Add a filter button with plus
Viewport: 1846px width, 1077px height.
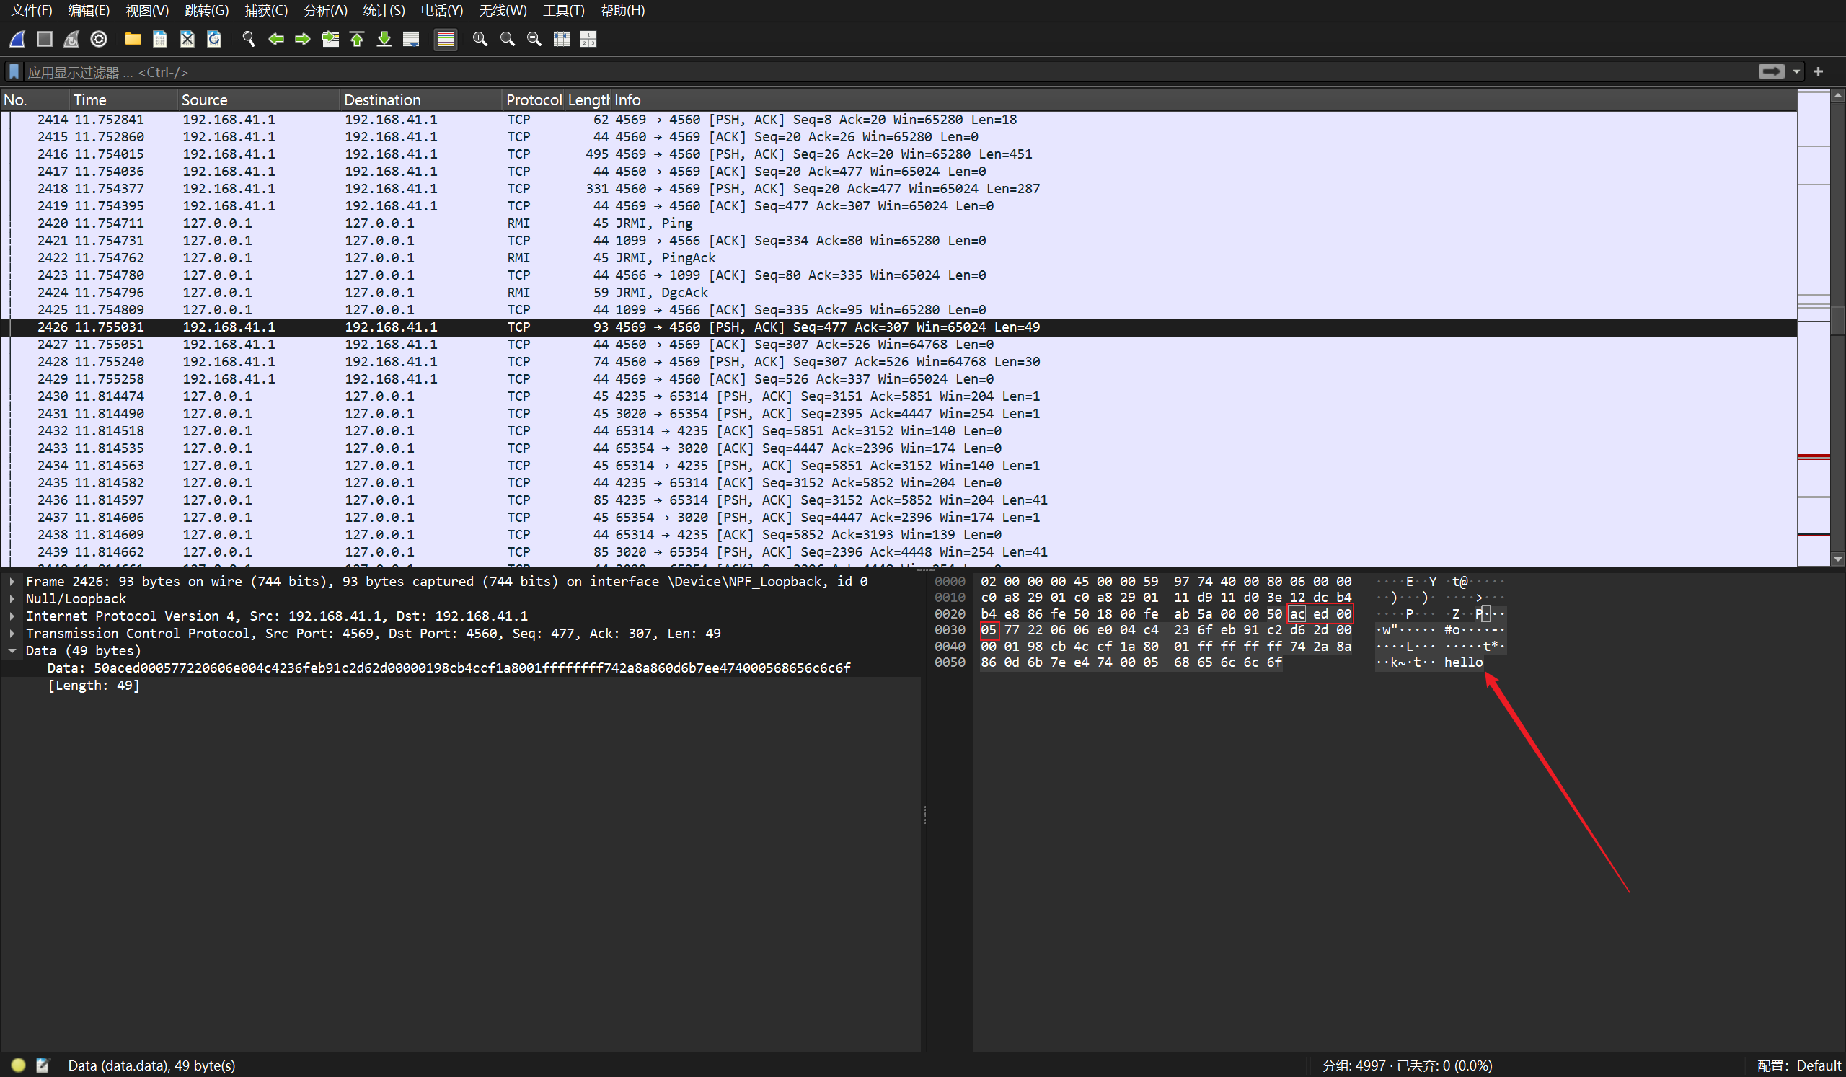point(1818,71)
